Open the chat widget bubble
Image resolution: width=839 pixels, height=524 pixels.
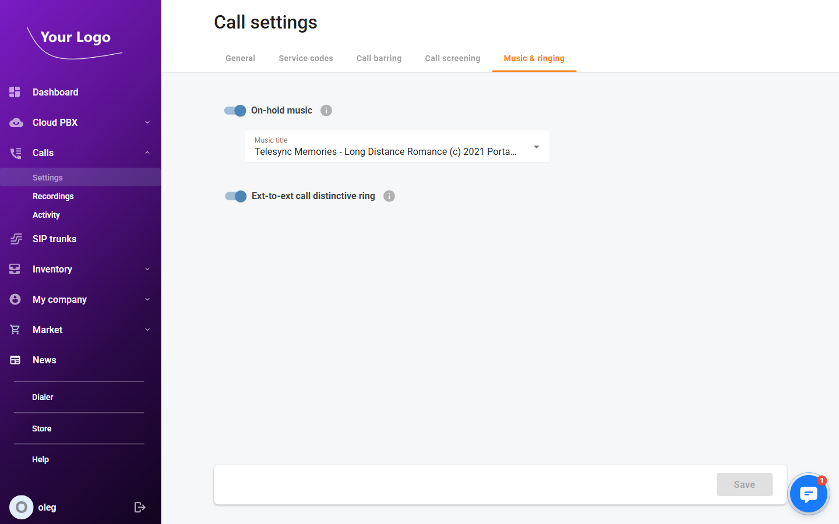809,494
